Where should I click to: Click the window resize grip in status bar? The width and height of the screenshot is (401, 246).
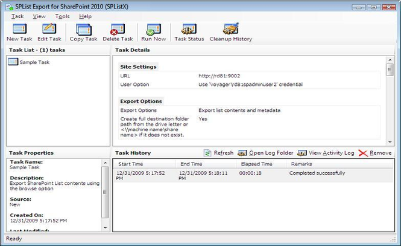[393, 239]
